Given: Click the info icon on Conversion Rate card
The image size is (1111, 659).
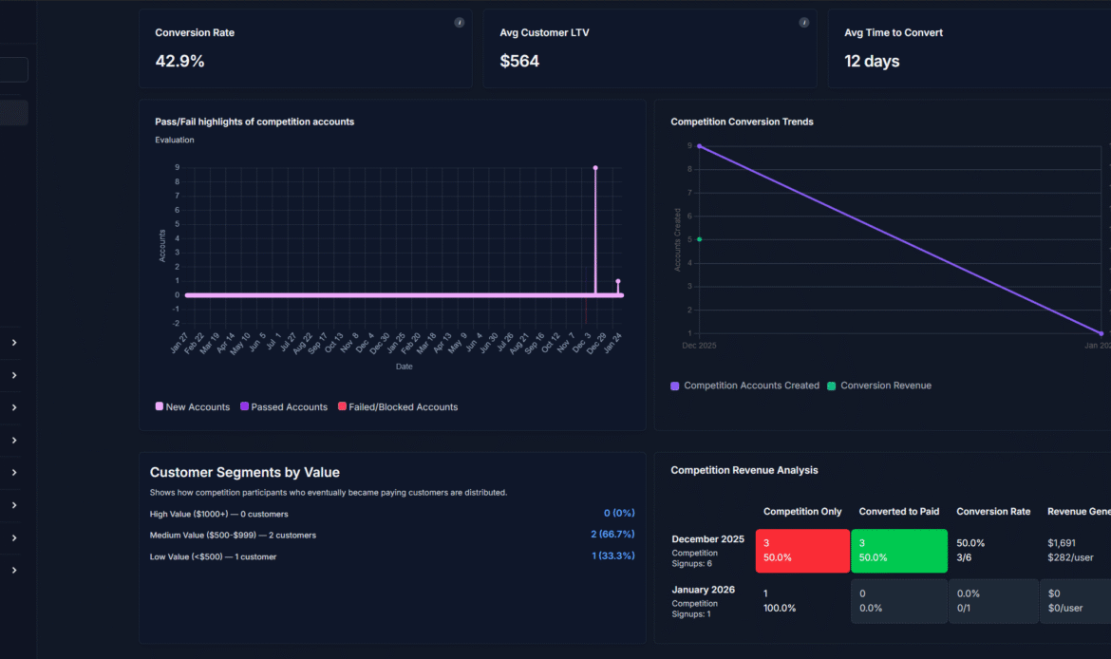Looking at the screenshot, I should tap(460, 23).
